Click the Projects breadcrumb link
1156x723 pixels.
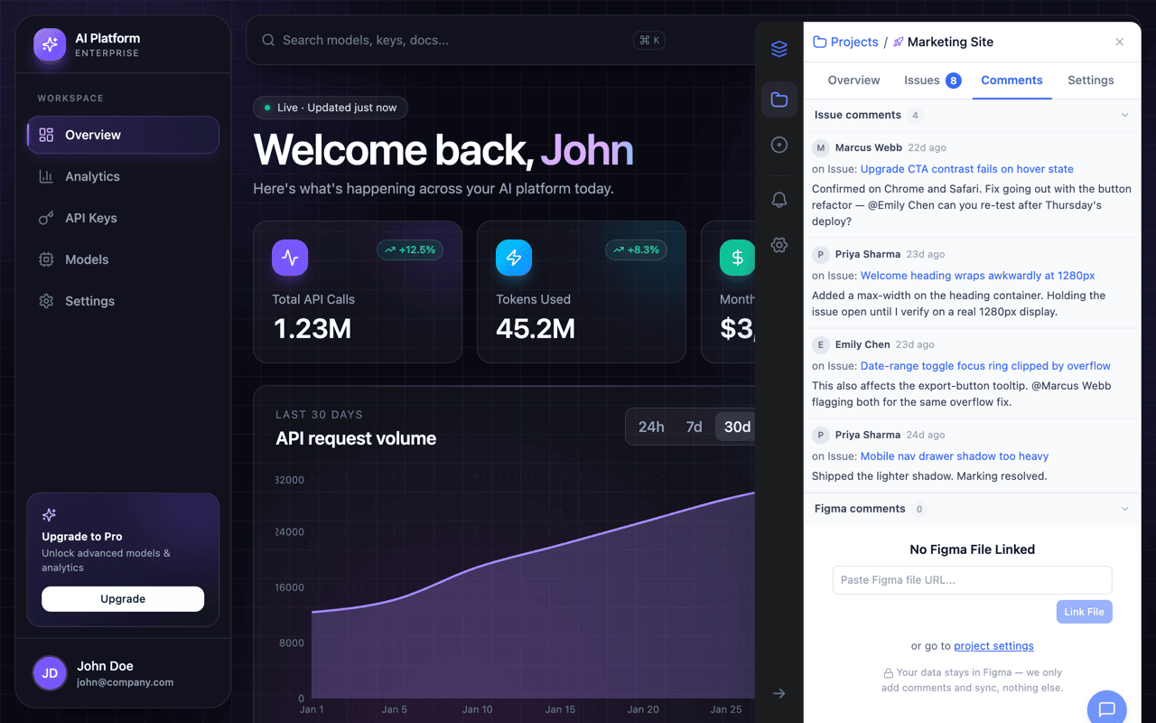(846, 42)
